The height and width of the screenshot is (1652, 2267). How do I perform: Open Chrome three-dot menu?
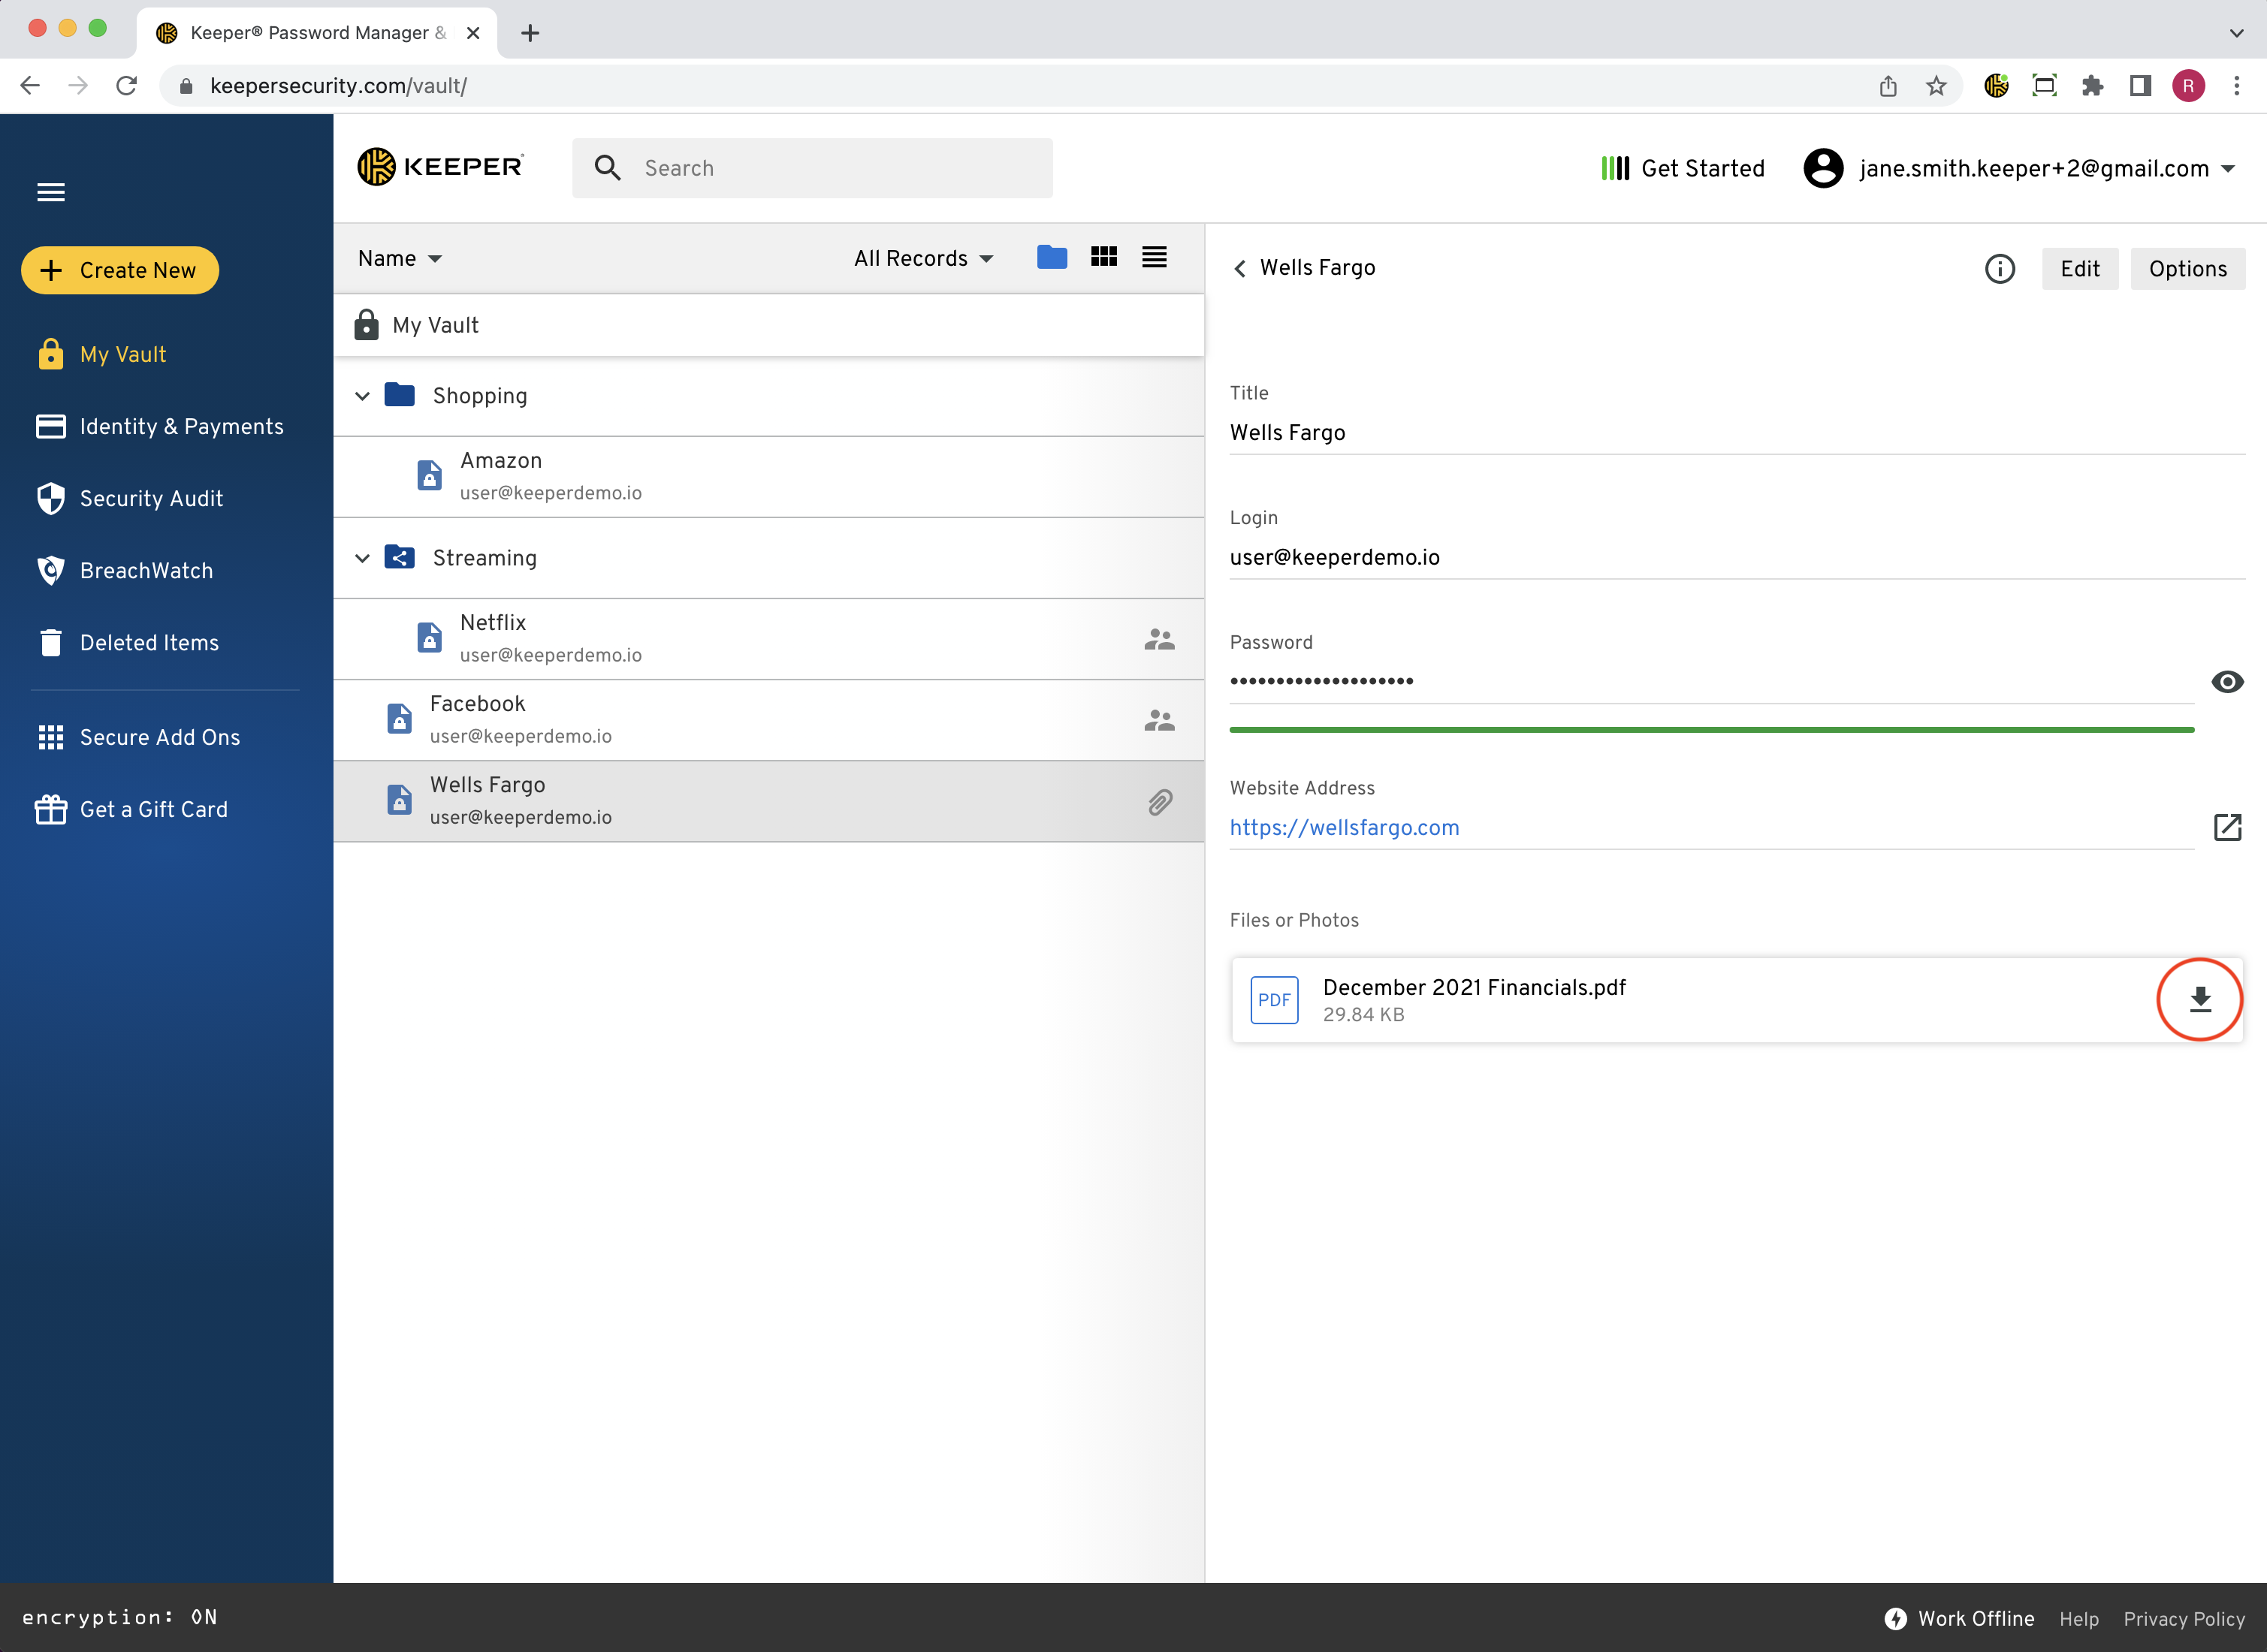2236,86
